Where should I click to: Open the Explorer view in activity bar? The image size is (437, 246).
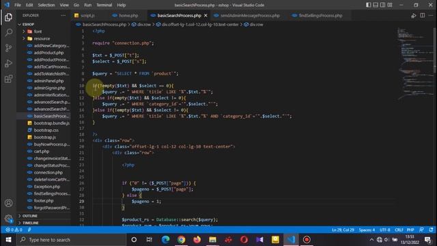tap(8, 17)
